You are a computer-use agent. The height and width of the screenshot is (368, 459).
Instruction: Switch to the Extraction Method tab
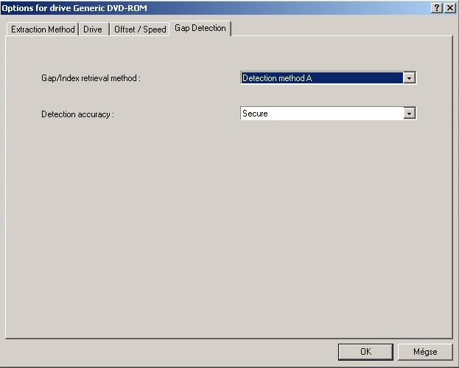(x=43, y=29)
